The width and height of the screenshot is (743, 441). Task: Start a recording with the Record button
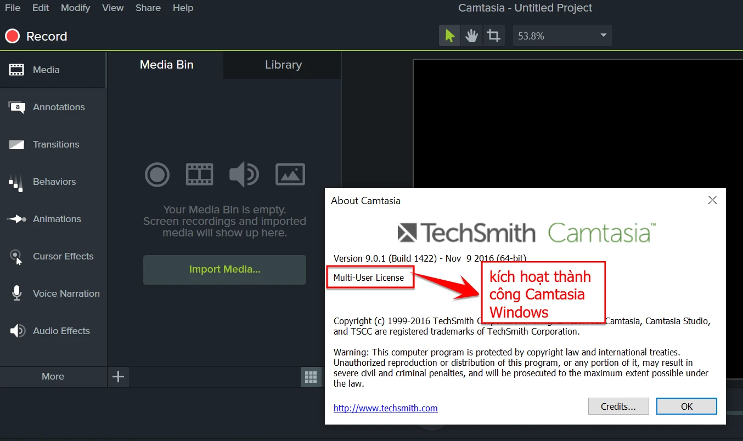click(35, 36)
